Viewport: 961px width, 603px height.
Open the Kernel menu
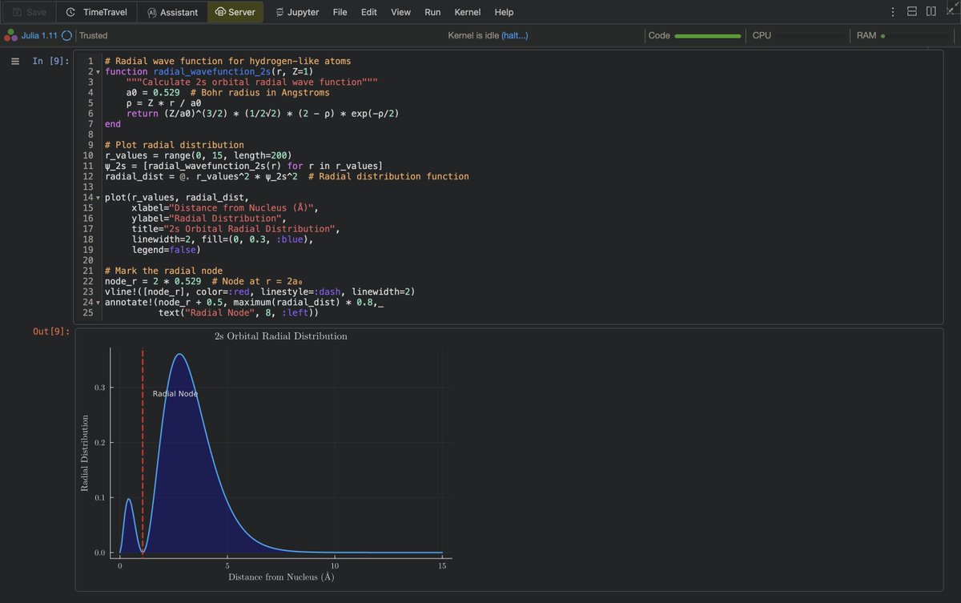[x=468, y=12]
